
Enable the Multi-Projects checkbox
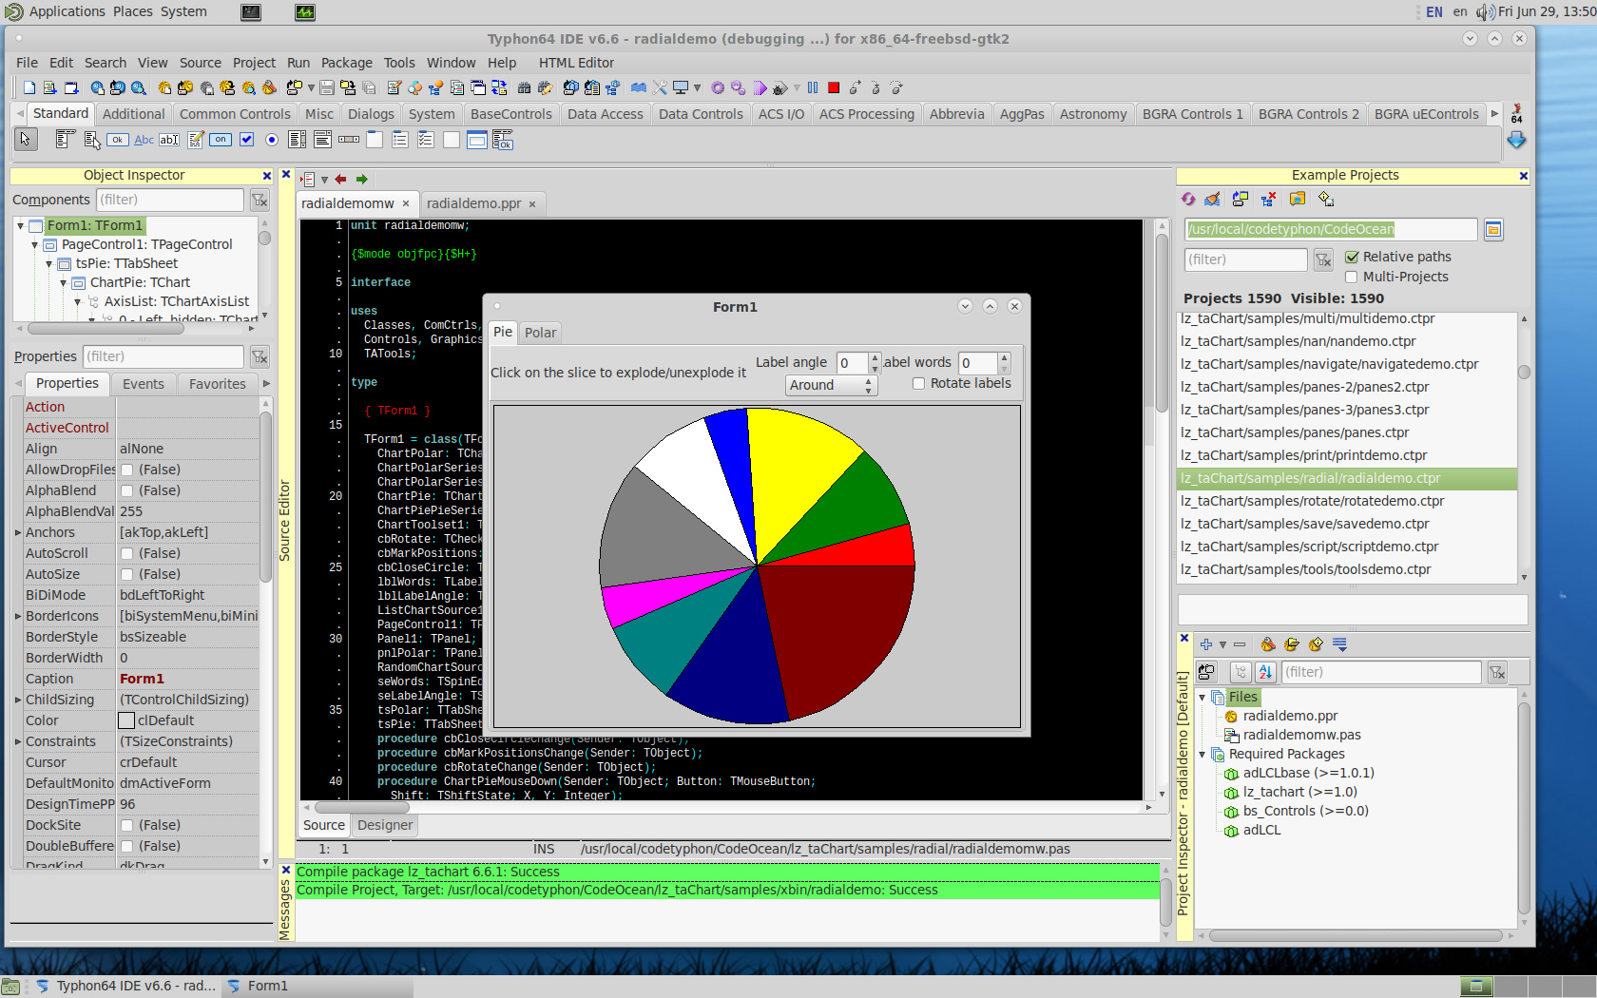[x=1352, y=277]
